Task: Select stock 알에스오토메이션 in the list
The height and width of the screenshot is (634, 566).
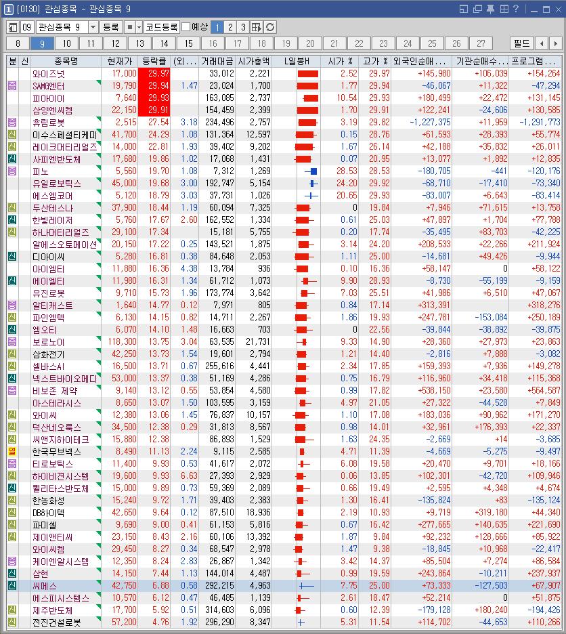Action: [65, 245]
